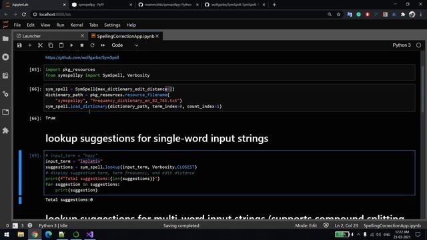The width and height of the screenshot is (427, 240).
Task: Open the Settings menu
Action: [x=112, y=25]
